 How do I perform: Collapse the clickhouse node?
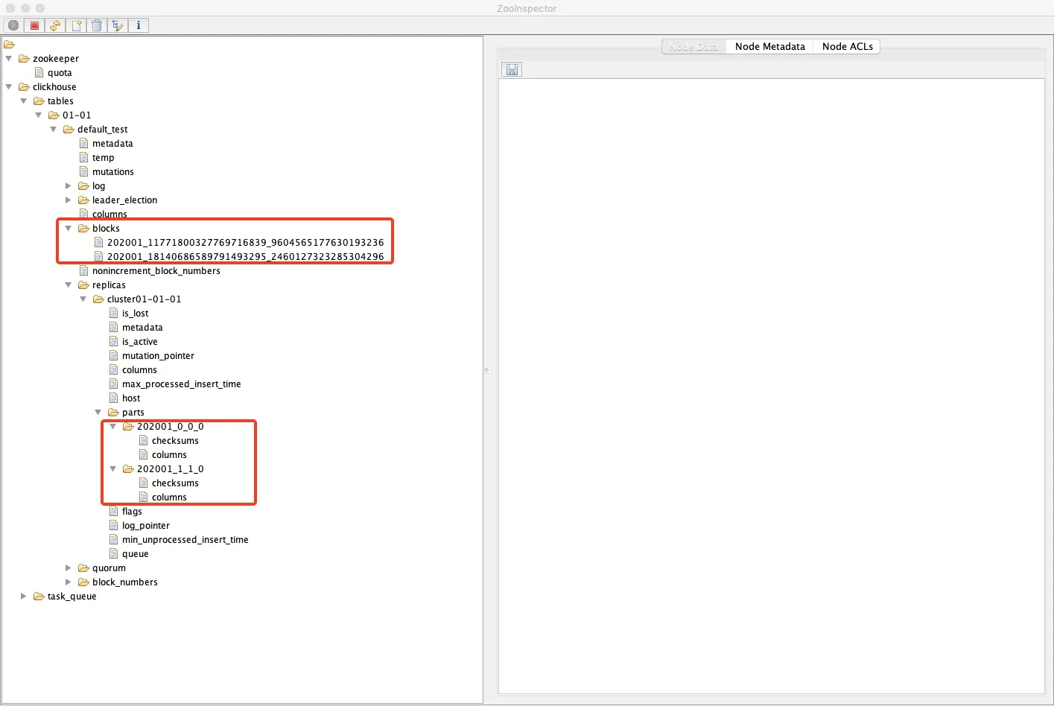9,86
